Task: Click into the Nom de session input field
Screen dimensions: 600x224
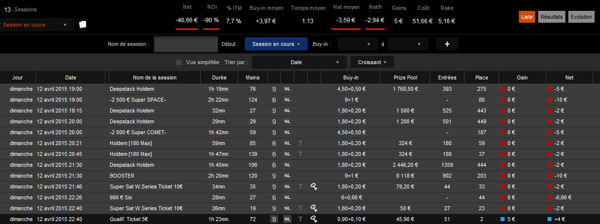Action: (x=185, y=44)
